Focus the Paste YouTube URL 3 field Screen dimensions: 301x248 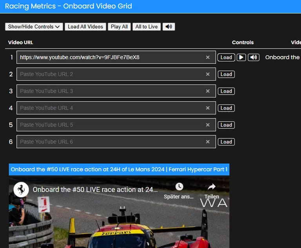pos(116,91)
